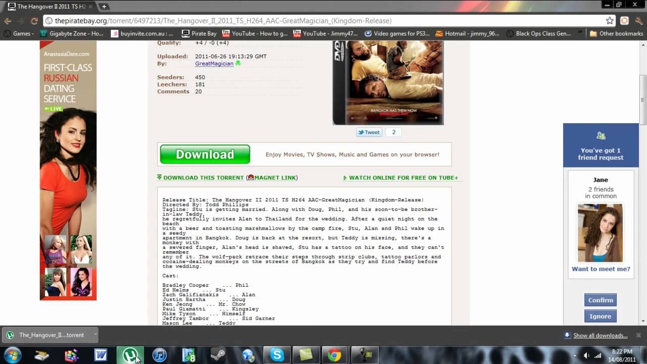Click Show all downloads link
Viewport: 647px width, 364px height.
[x=600, y=336]
